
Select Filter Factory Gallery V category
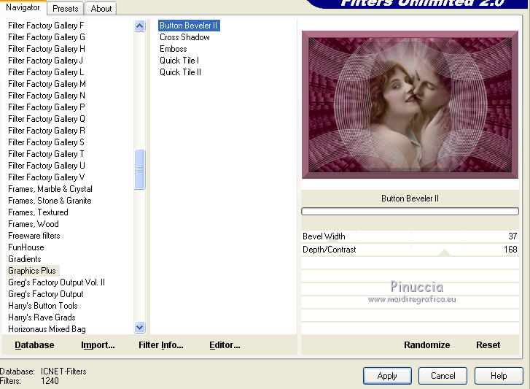(47, 177)
